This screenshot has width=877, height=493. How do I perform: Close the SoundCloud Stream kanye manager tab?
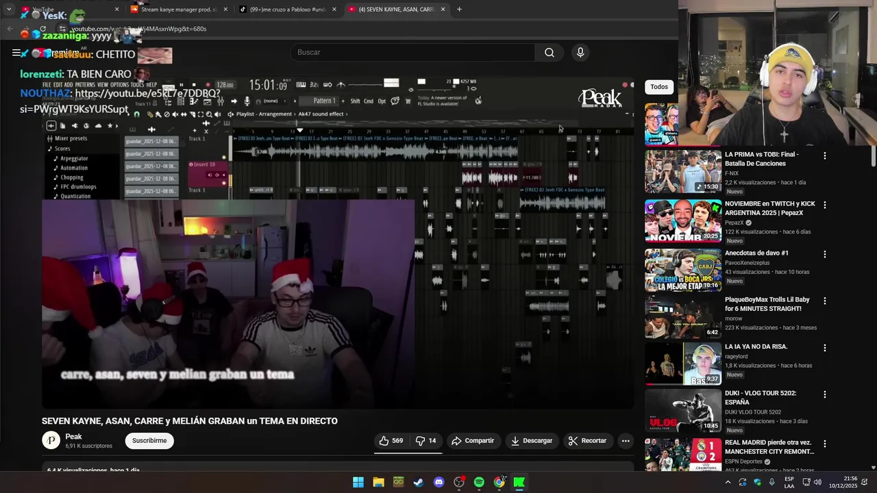(x=225, y=10)
